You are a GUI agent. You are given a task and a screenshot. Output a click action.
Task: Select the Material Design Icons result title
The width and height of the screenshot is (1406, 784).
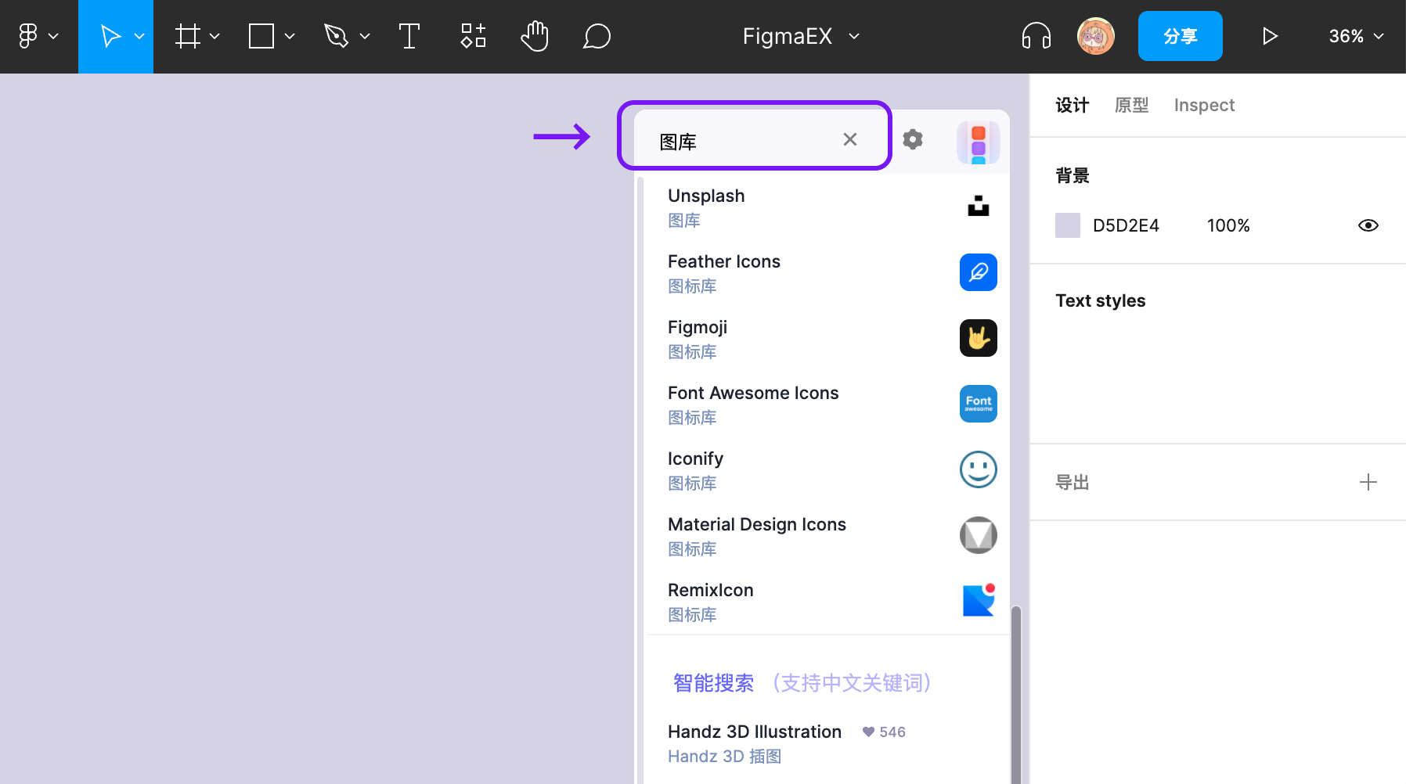757,524
